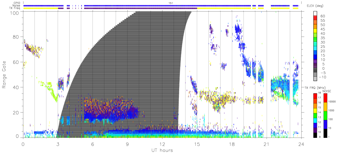Click the x-axis tick label "18"
The image size is (339, 156).
[x=232, y=144]
